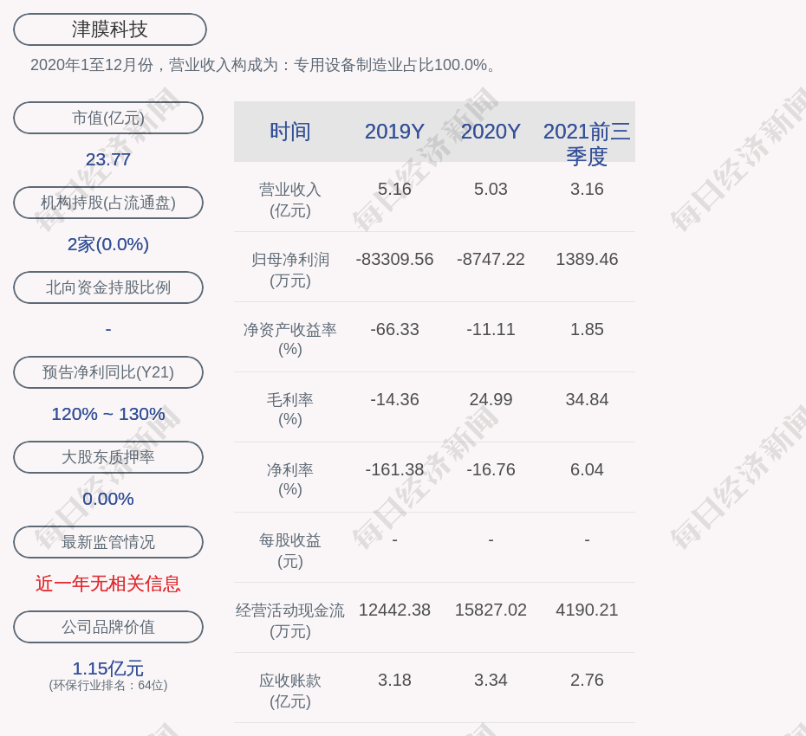The image size is (806, 736).
Task: Click the 2020Y column header
Action: [491, 132]
